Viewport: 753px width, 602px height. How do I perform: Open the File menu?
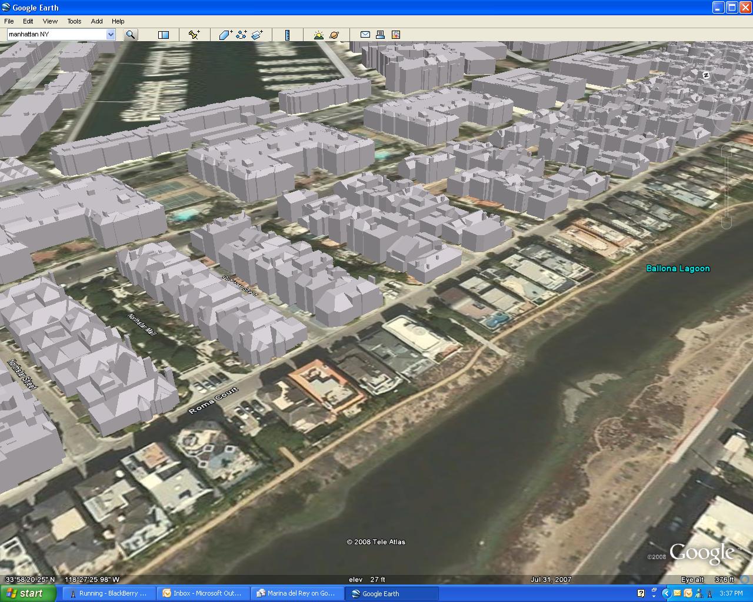tap(9, 21)
